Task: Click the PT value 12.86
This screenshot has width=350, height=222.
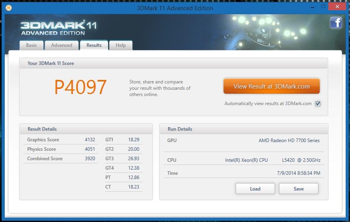Action: [x=134, y=178]
